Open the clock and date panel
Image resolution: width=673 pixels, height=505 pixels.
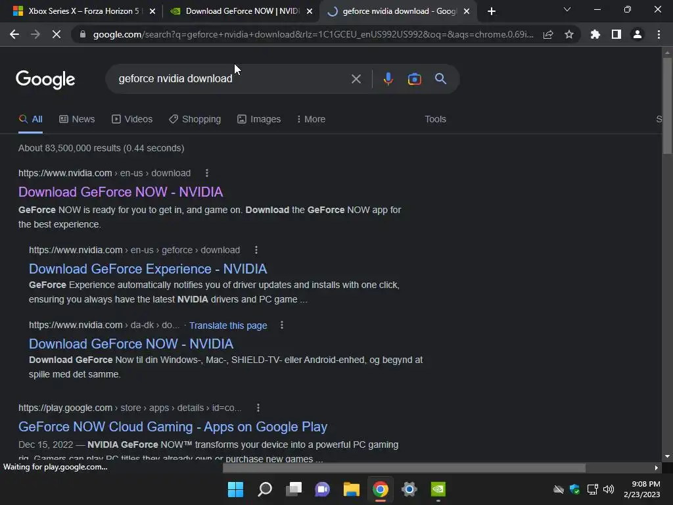(x=642, y=489)
